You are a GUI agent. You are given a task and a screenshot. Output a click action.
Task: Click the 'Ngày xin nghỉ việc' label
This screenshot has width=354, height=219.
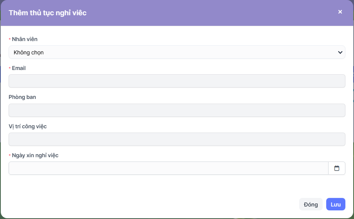click(x=35, y=155)
